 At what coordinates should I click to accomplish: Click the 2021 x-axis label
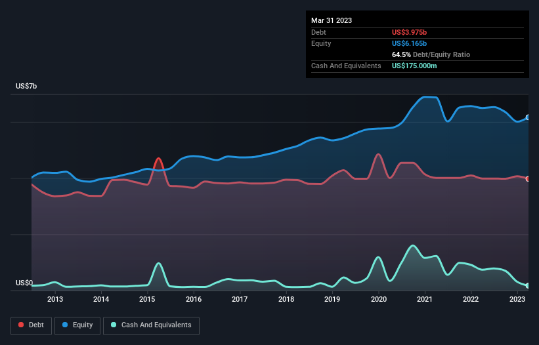[x=425, y=299]
